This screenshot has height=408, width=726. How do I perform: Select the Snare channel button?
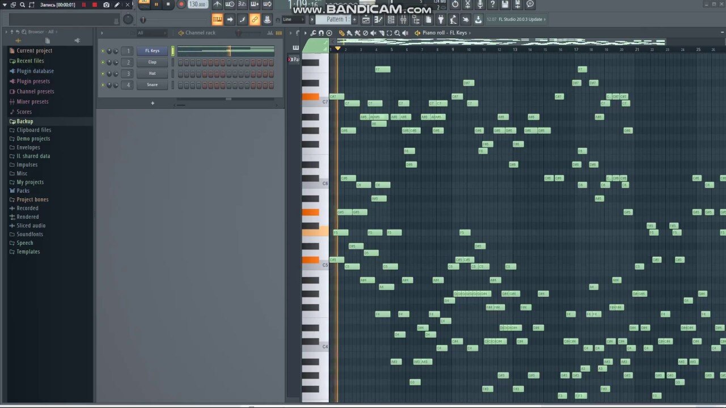pos(152,85)
